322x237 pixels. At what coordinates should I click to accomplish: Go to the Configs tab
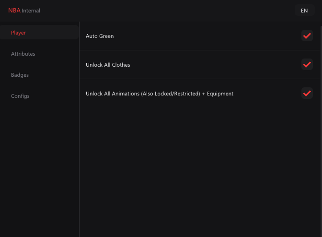tap(20, 96)
